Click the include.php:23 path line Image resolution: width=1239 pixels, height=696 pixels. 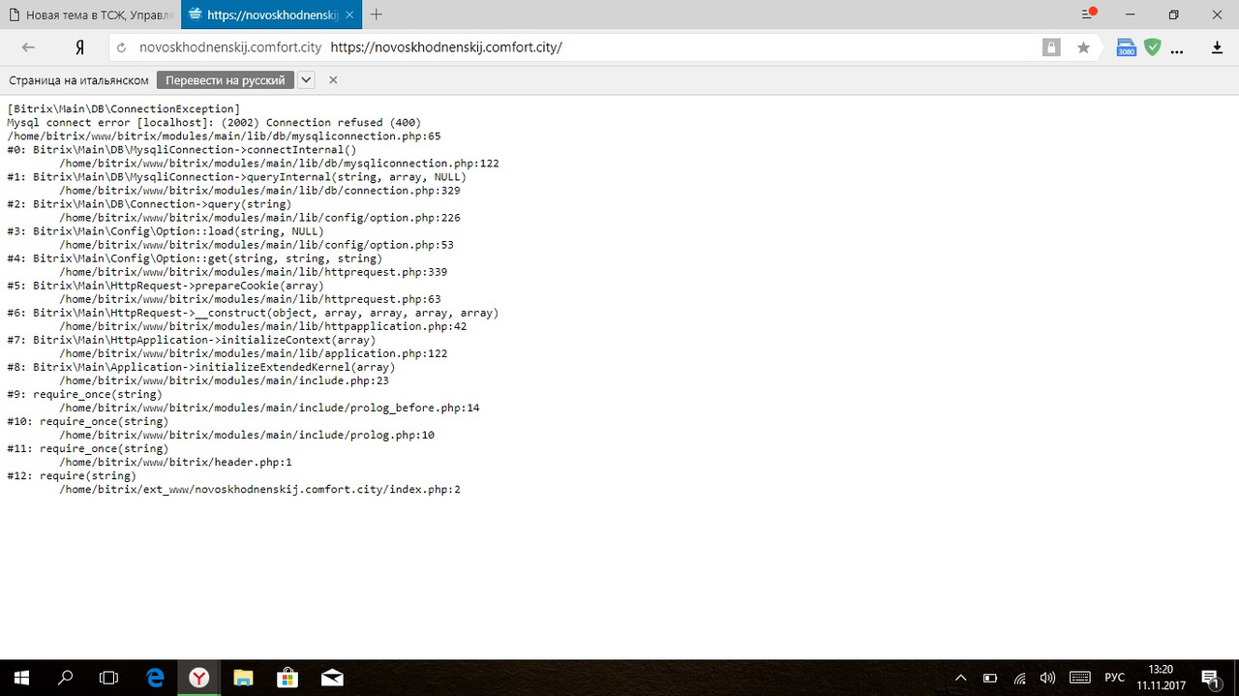click(224, 380)
